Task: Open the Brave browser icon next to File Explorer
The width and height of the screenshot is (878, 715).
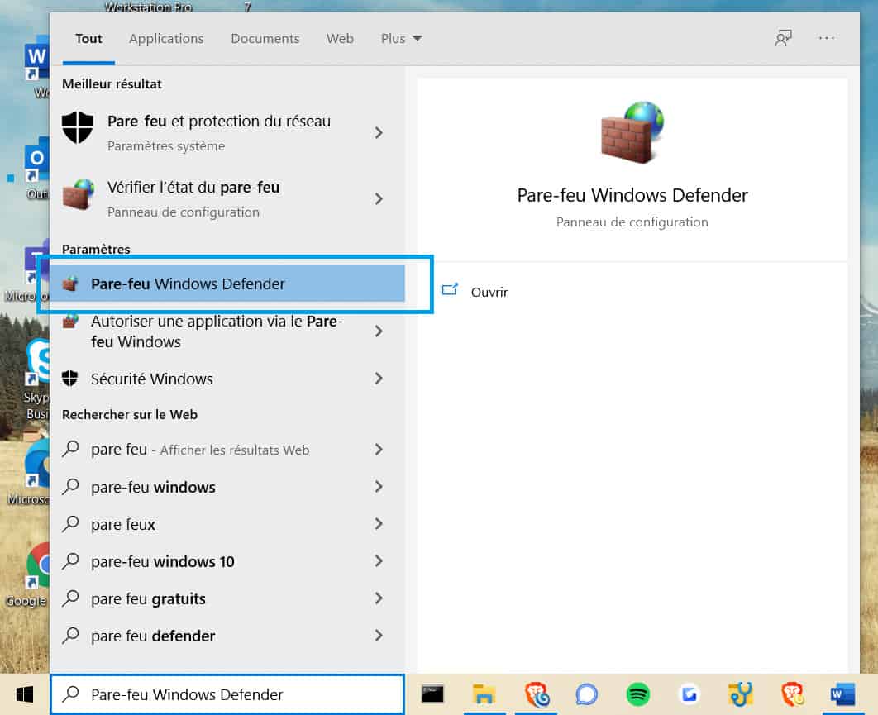Action: [537, 695]
